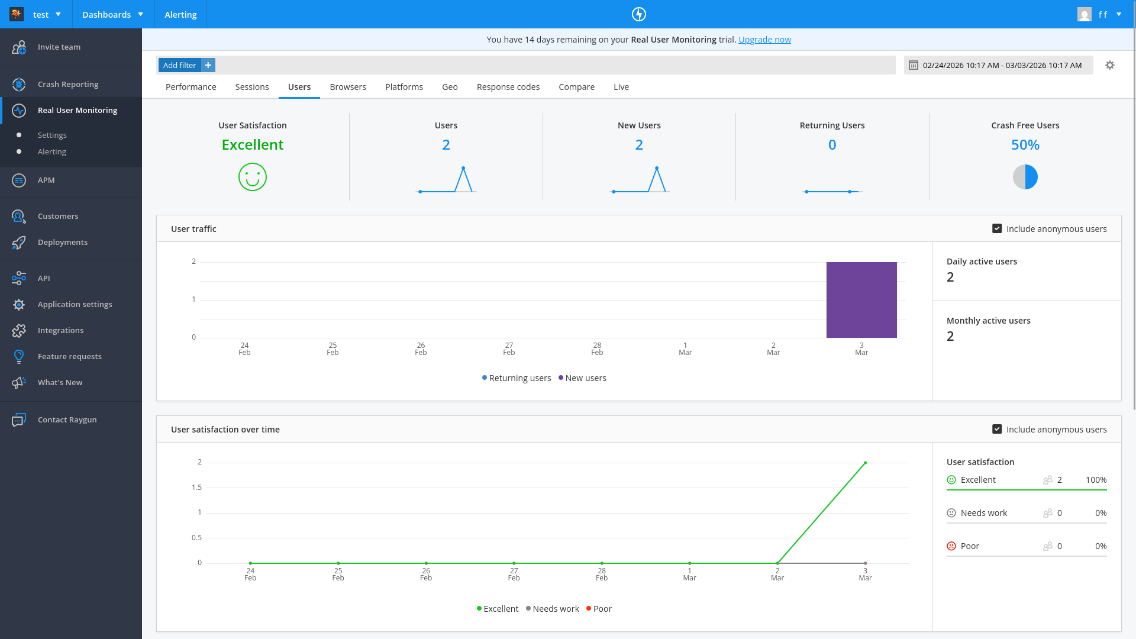Open Integrations puzzle icon
The height and width of the screenshot is (639, 1136).
click(x=19, y=331)
